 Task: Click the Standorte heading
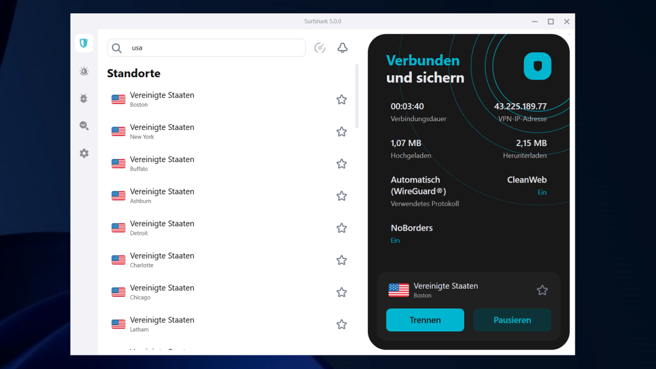[134, 73]
